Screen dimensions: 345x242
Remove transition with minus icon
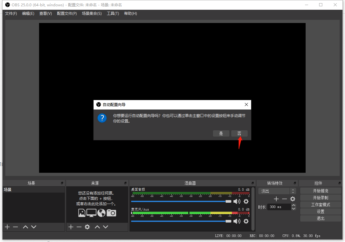pos(284,199)
